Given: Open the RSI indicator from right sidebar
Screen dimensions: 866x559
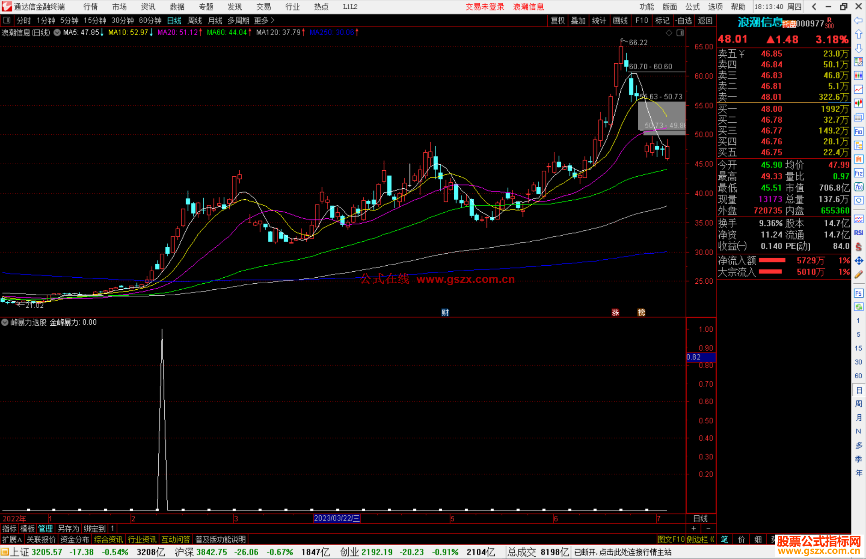Looking at the screenshot, I should click(858, 233).
